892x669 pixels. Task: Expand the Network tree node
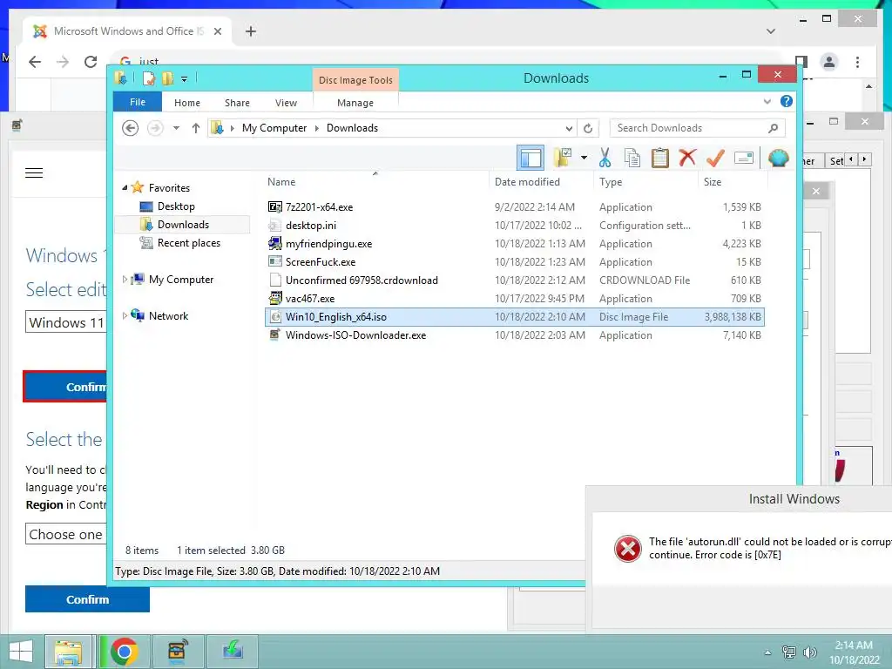point(125,315)
